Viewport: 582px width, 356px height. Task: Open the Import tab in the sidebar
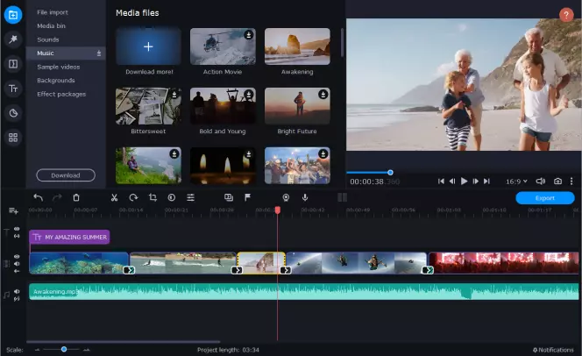click(x=13, y=15)
